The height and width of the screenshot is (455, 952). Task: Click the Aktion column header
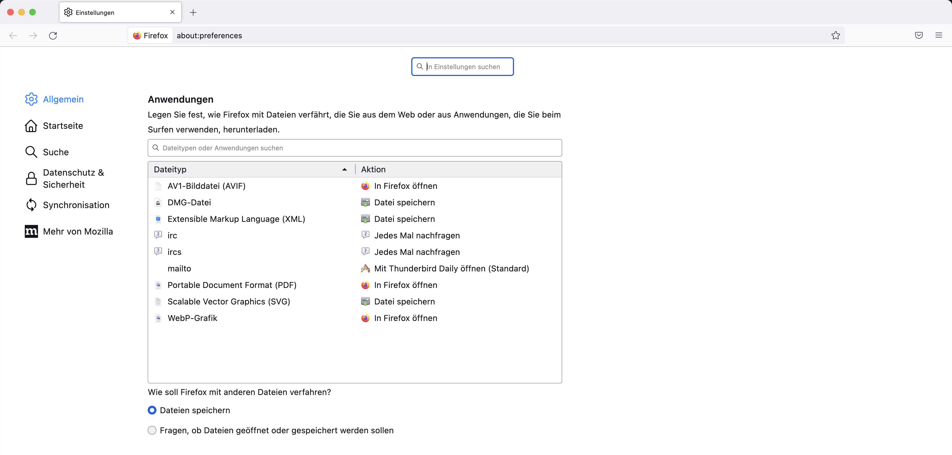[x=373, y=170]
